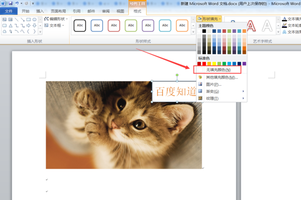Viewport: 301px width, 200px height.
Task: Select the right arrow shape in gallery
Action: [29, 26]
